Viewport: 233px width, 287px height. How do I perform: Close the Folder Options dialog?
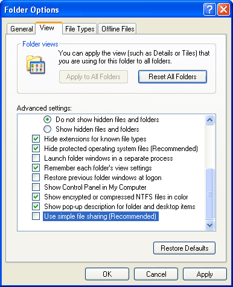[223, 9]
